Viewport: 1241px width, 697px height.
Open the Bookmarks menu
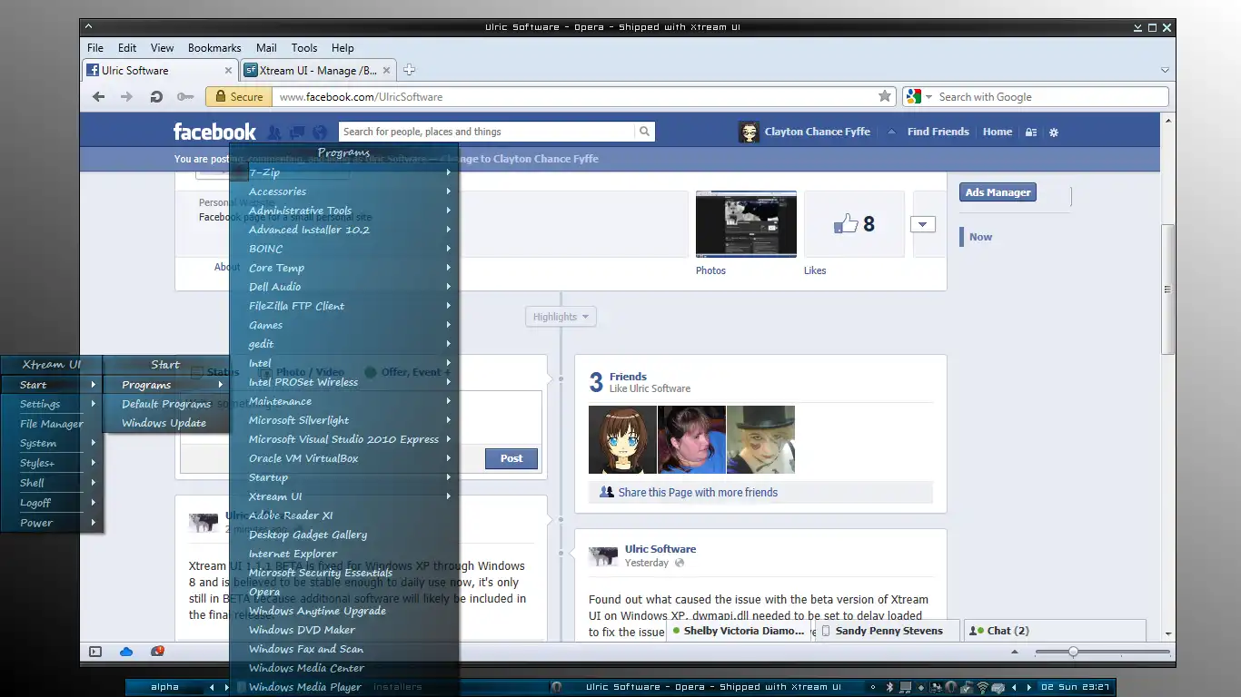tap(214, 48)
